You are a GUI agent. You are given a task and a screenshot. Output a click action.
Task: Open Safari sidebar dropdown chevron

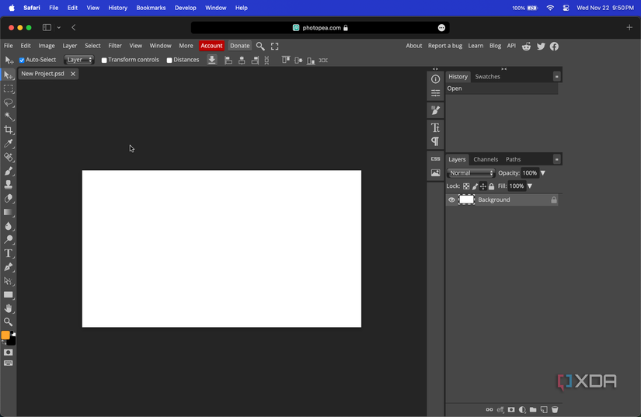click(x=59, y=27)
